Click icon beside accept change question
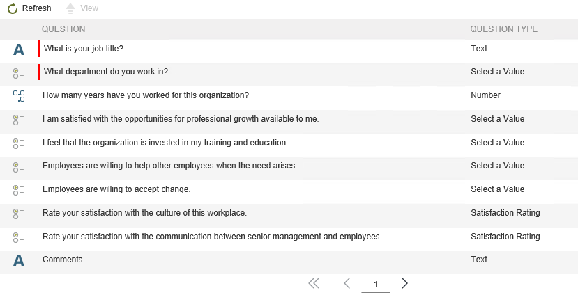 coord(19,190)
